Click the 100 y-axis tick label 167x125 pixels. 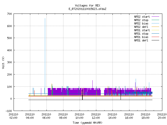[9, 87]
